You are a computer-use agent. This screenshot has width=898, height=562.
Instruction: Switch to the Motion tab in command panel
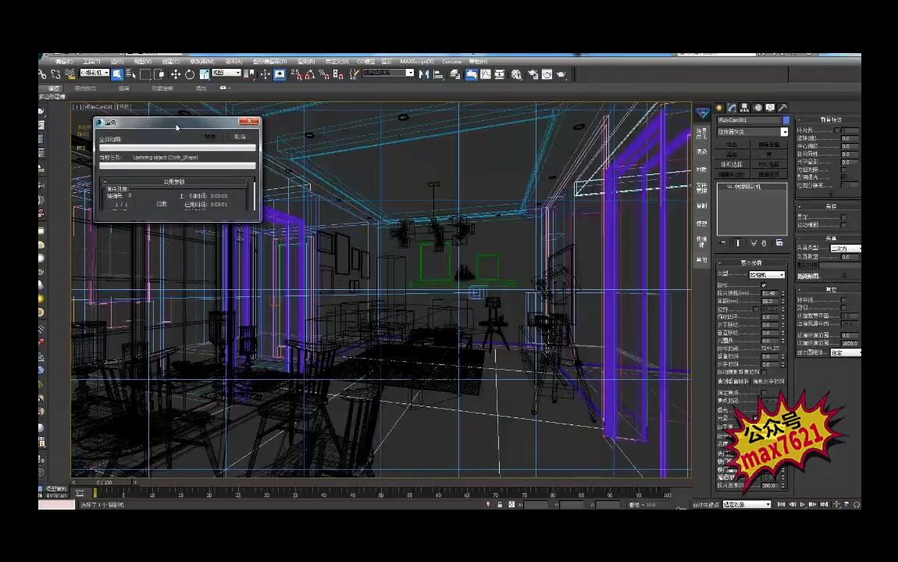pos(757,107)
